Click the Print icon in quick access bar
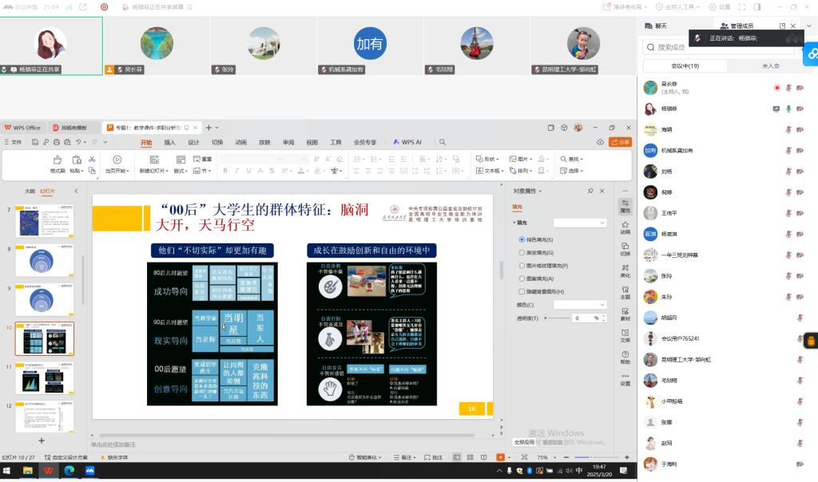Image resolution: width=818 pixels, height=482 pixels. [57, 142]
